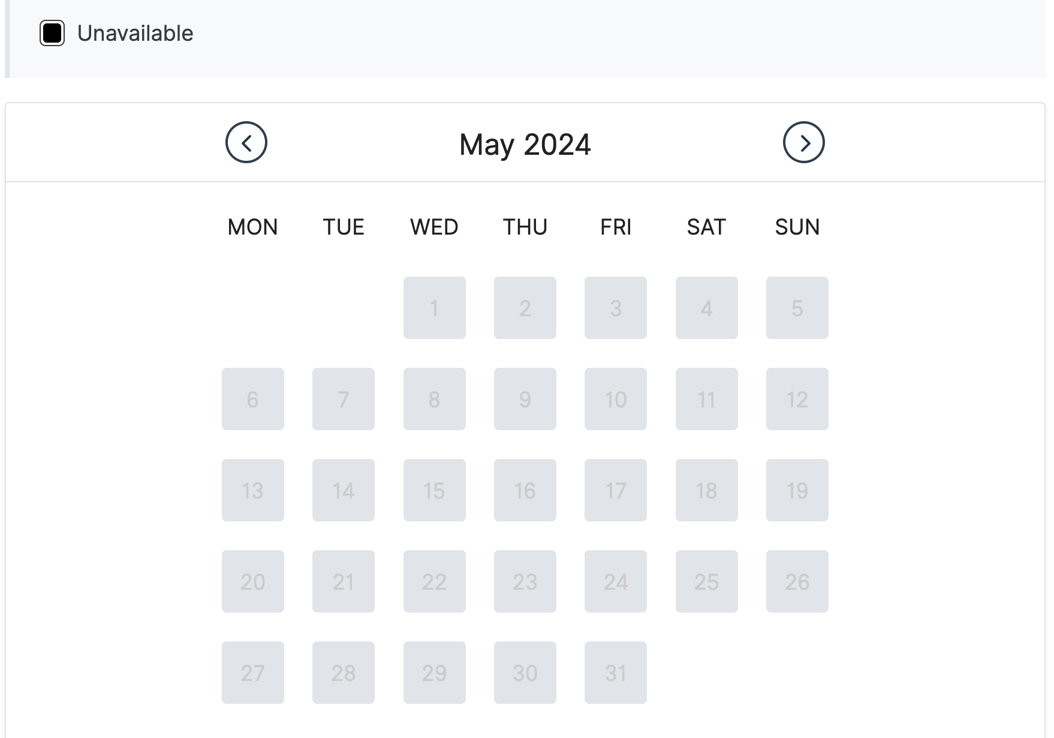
Task: Click the black Unavailable legend swatch
Action: click(52, 33)
